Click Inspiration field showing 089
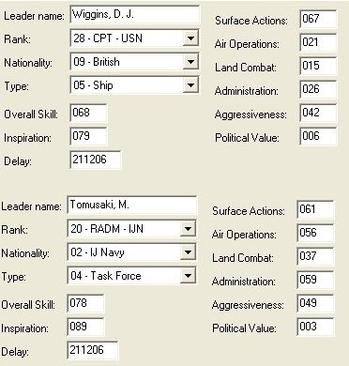This screenshot has height=366, width=349. [x=85, y=327]
